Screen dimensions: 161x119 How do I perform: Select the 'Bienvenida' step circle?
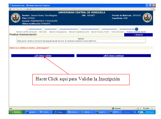(x=43, y=29)
